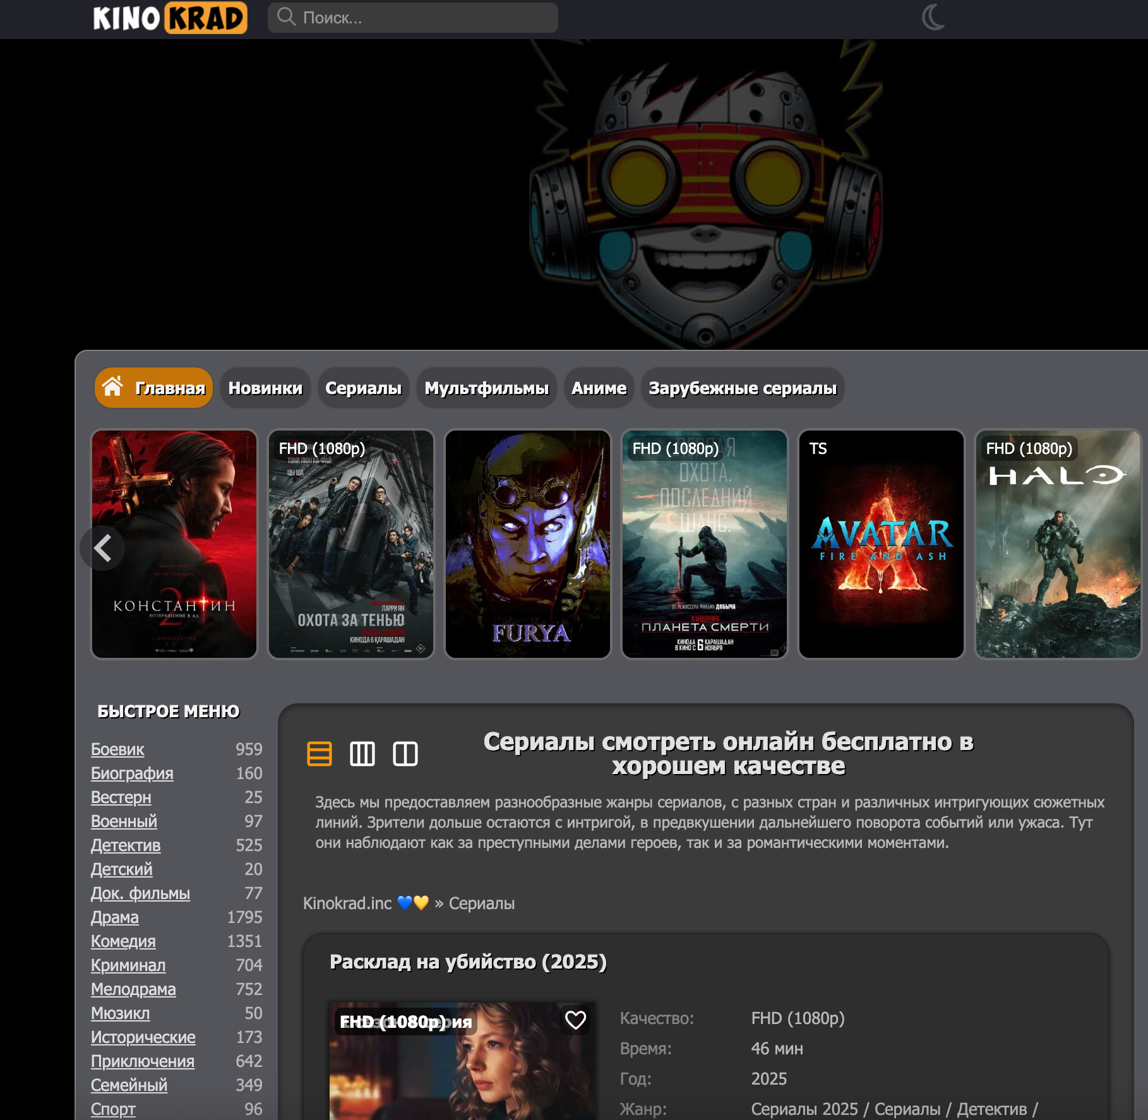Open the Детектив genre link
The width and height of the screenshot is (1148, 1120).
tap(126, 845)
